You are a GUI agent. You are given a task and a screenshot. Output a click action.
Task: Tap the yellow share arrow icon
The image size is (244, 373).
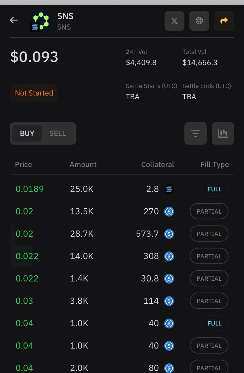(x=224, y=21)
